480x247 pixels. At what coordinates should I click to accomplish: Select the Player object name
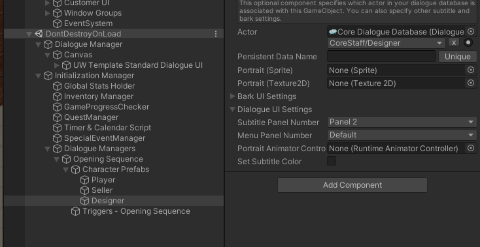(x=103, y=180)
